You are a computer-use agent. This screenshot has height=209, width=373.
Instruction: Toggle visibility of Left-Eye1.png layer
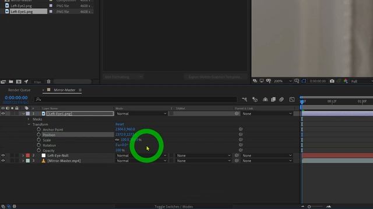click(3, 114)
